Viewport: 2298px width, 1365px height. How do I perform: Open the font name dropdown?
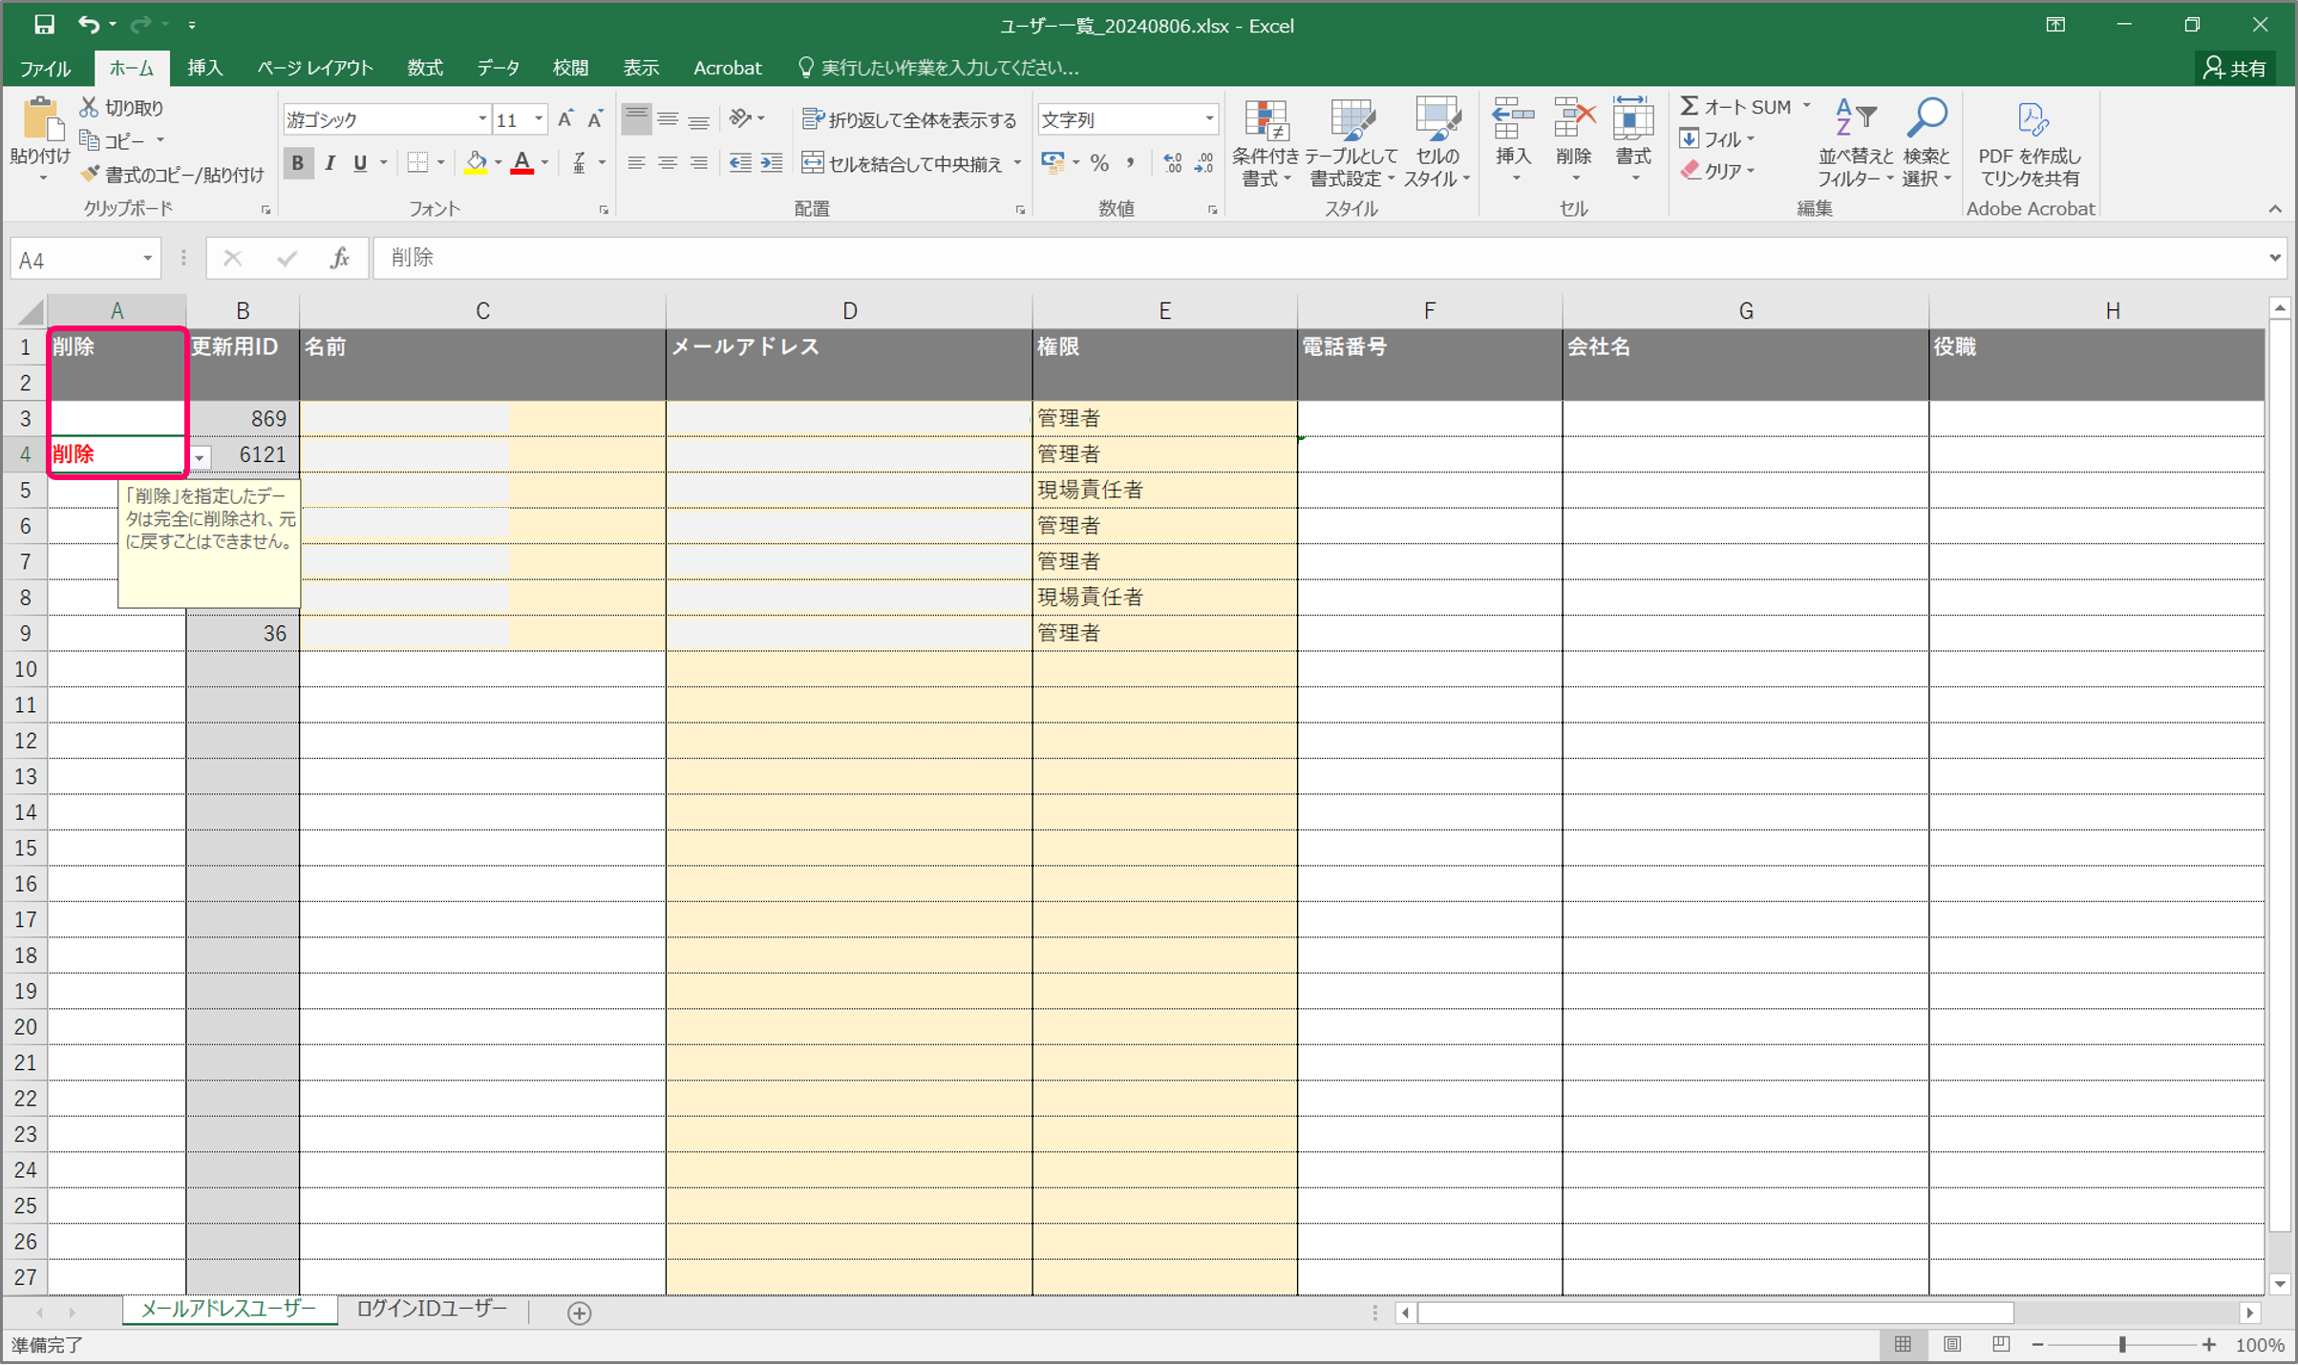pyautogui.click(x=482, y=119)
